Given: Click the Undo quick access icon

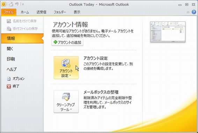Looking at the screenshot, I should (x=17, y=4).
